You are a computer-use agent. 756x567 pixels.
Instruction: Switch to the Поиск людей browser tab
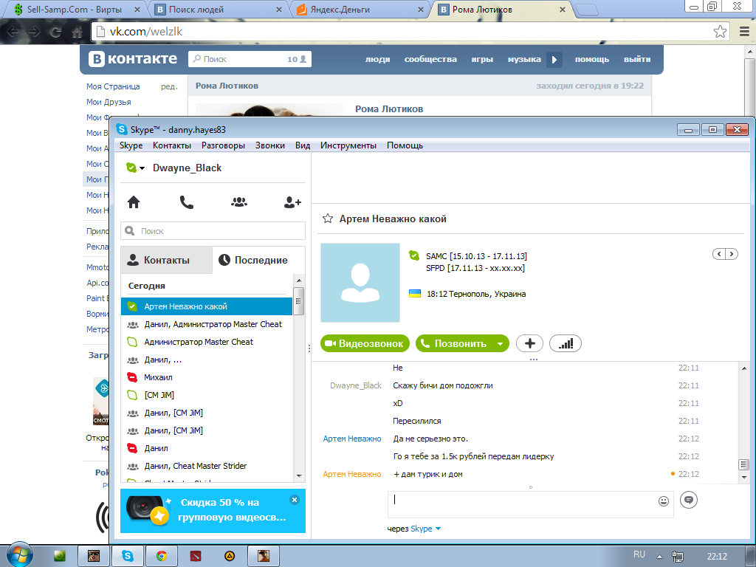coord(218,9)
